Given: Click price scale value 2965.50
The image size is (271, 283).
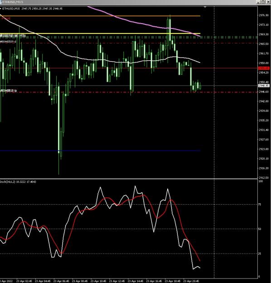Looking at the screenshot, I should click(x=264, y=44).
